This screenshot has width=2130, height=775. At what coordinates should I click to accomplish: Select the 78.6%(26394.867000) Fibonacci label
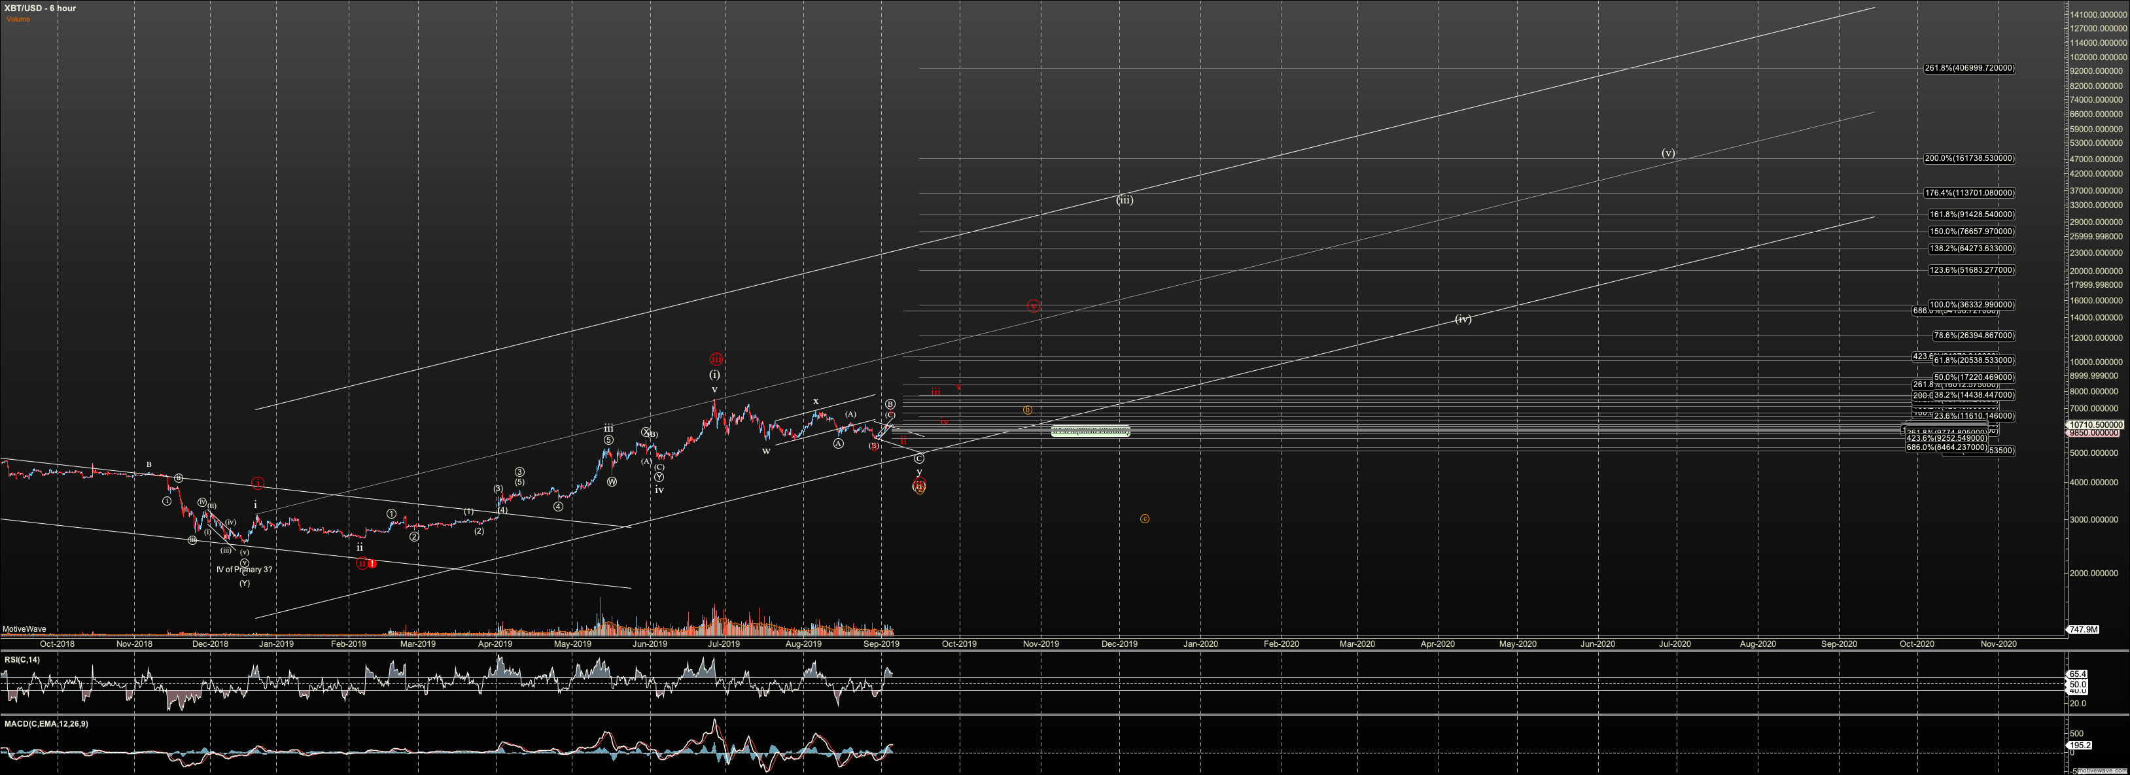(1974, 336)
